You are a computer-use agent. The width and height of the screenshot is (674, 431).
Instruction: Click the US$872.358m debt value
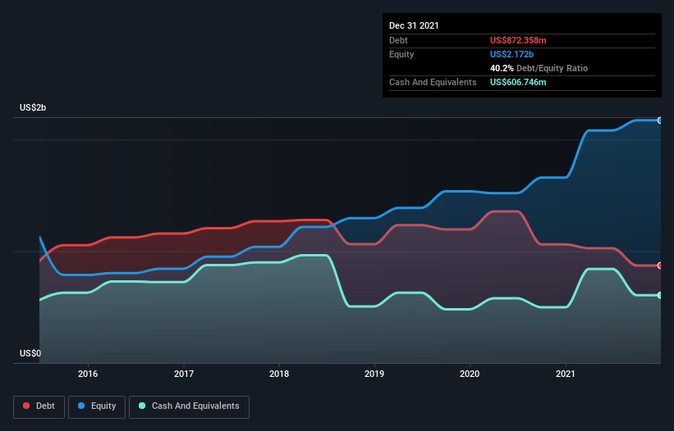coord(518,40)
